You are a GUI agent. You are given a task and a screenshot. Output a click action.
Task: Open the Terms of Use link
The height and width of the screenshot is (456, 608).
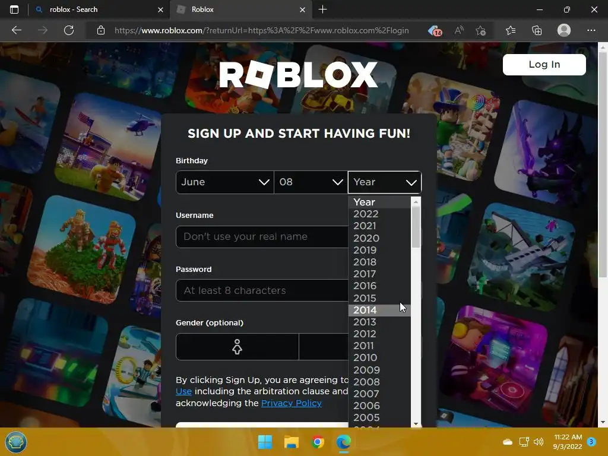[183, 391]
